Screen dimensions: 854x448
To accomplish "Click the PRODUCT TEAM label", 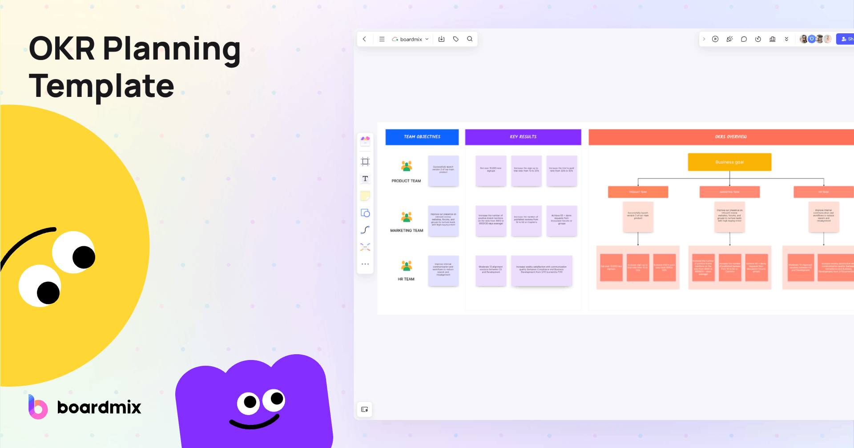I will point(406,181).
